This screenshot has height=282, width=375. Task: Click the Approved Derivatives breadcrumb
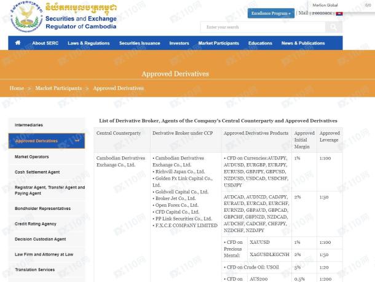119,88
